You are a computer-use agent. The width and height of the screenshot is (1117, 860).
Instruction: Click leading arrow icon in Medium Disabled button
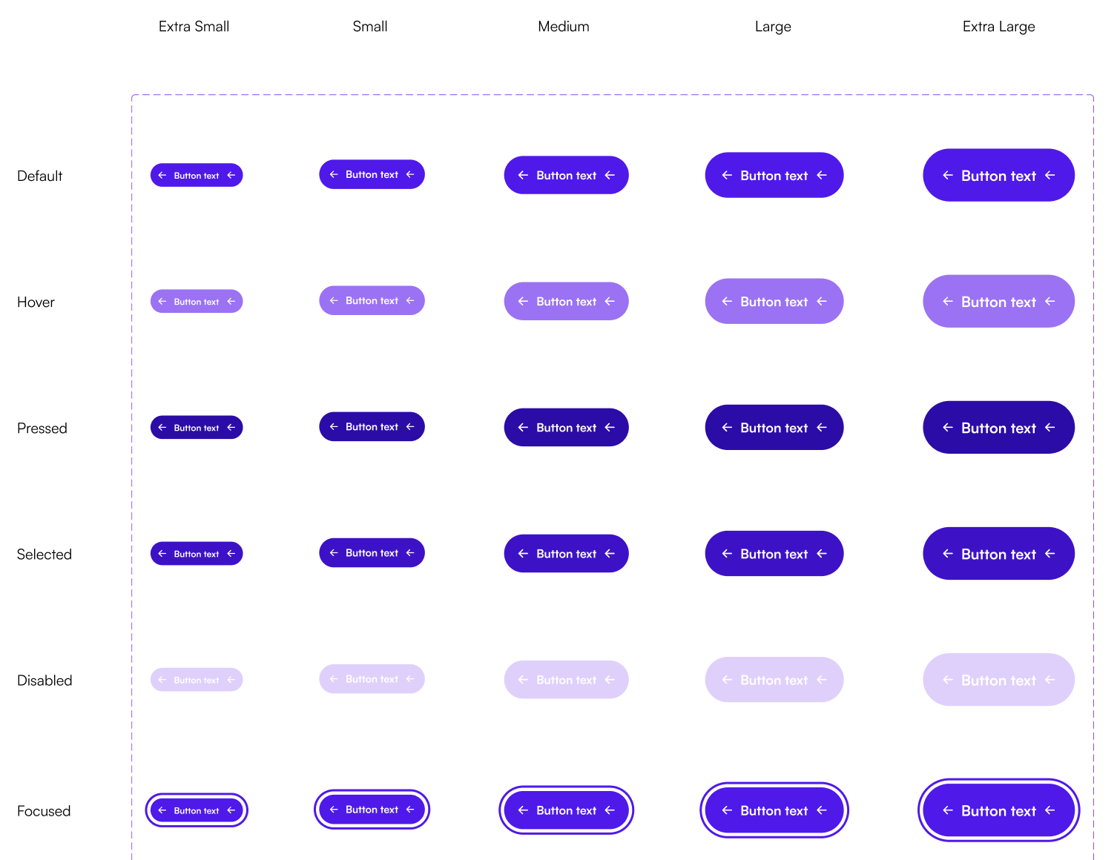(523, 680)
